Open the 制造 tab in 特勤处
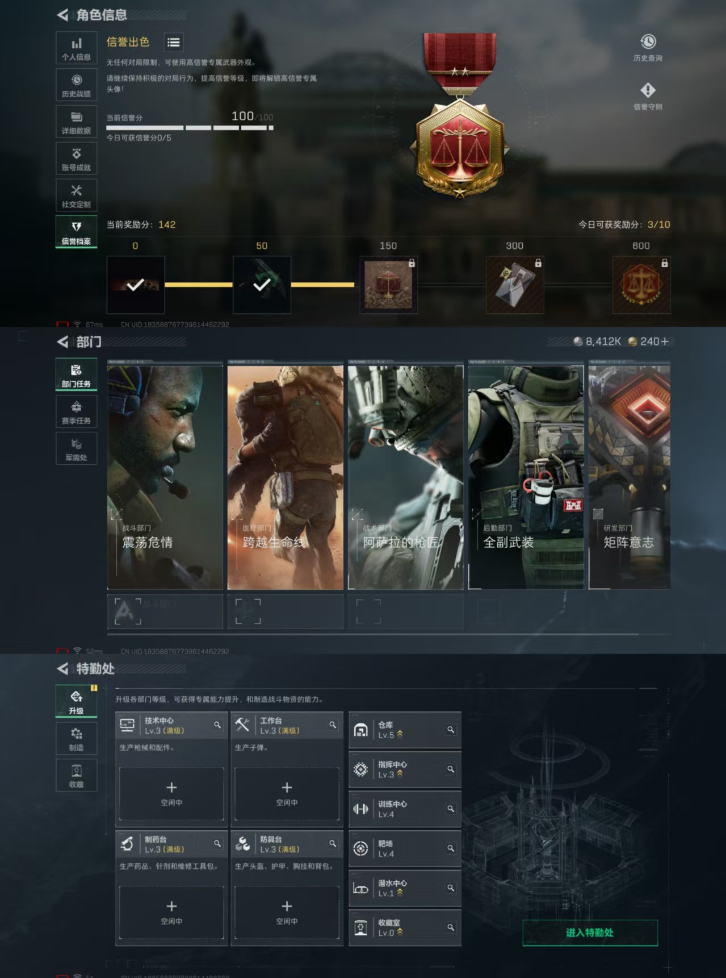The height and width of the screenshot is (978, 726). click(76, 739)
